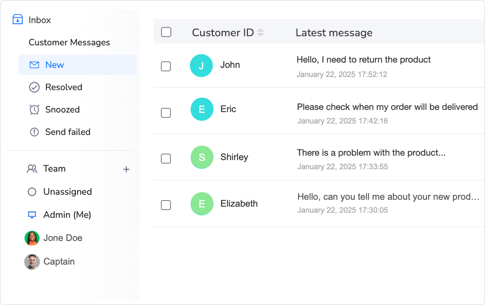This screenshot has height=305, width=485.
Task: Open John's message about returning a product
Action: [363, 60]
